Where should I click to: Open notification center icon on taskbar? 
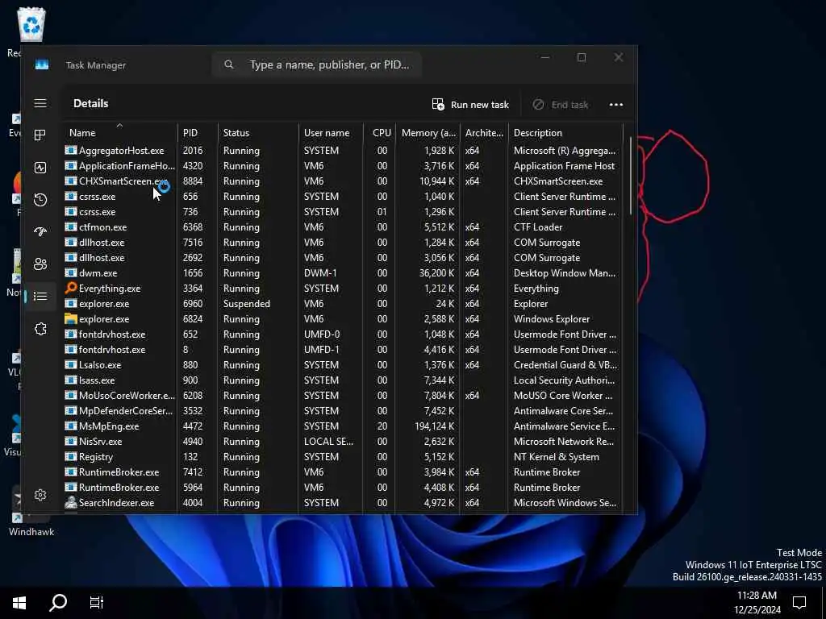point(799,602)
